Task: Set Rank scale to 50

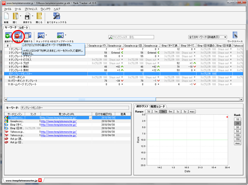Action: (237, 131)
